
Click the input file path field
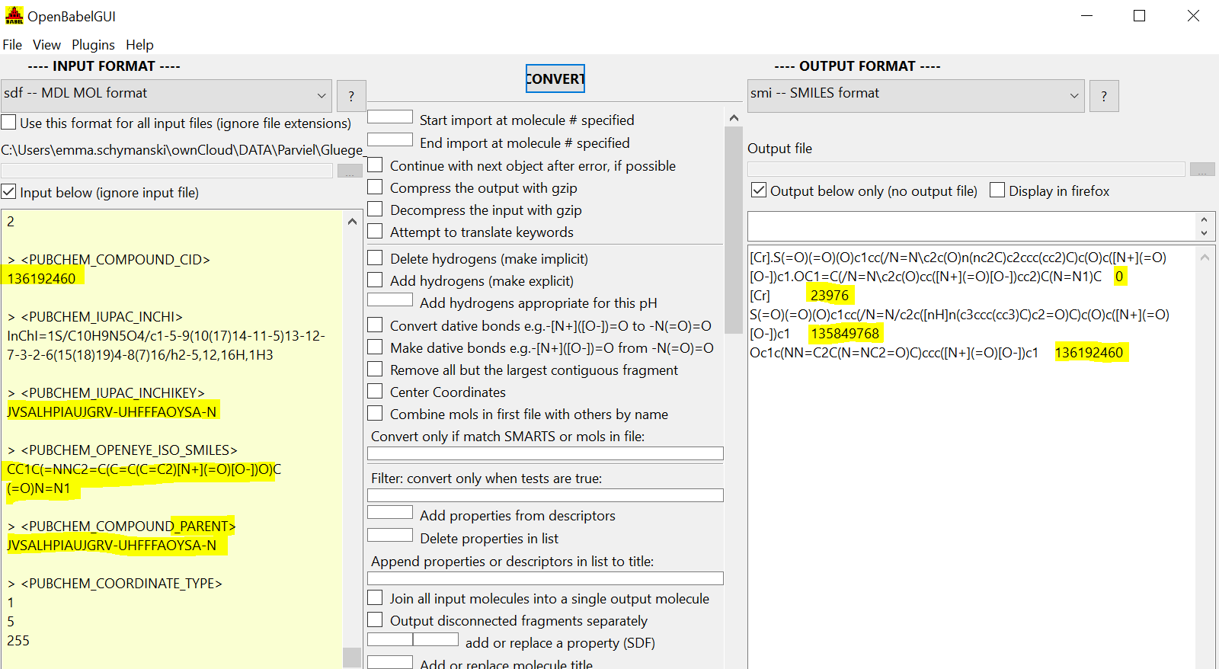click(x=167, y=171)
